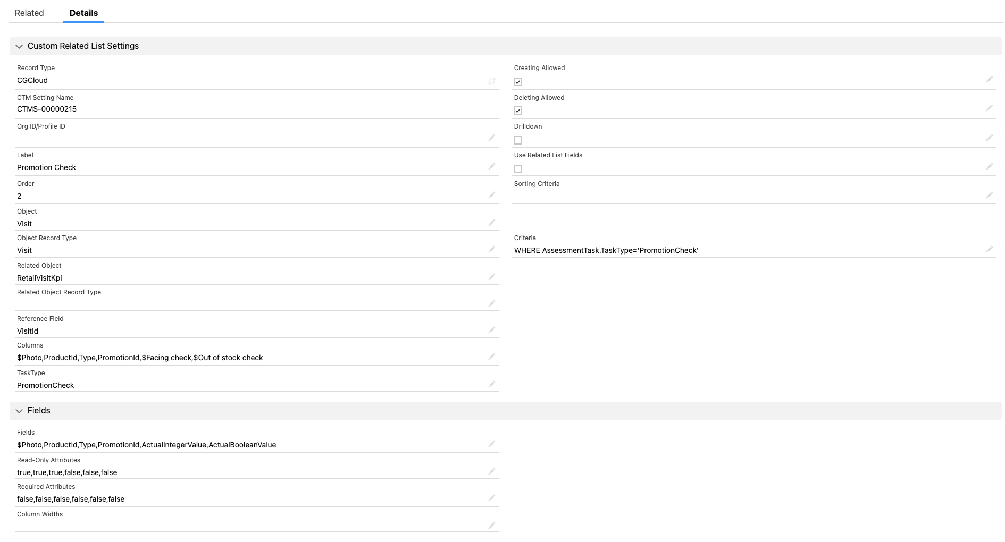Click the Org ID/Profile ID empty field

250,139
